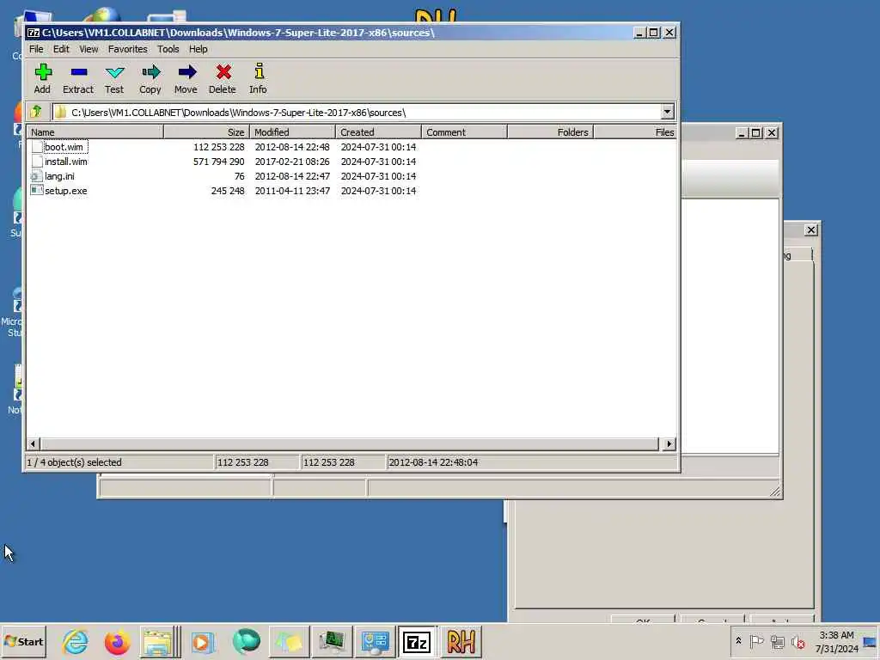This screenshot has width=880, height=660.
Task: Click install.wim size 571 794 290
Action: pos(219,162)
